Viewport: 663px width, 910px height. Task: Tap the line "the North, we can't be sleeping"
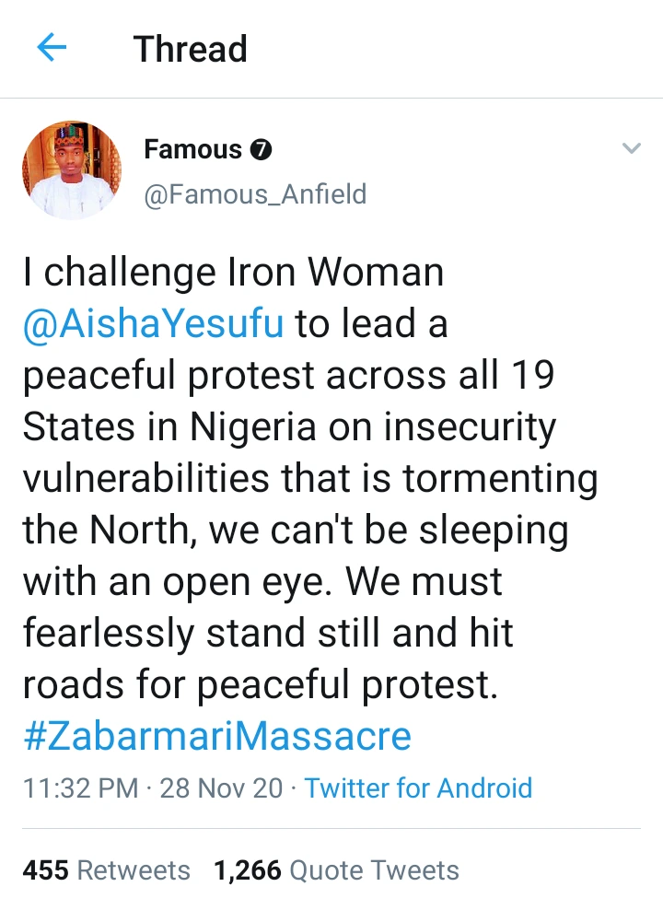pyautogui.click(x=295, y=531)
